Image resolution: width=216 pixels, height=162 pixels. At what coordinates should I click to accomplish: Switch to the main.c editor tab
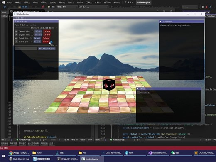(5, 12)
